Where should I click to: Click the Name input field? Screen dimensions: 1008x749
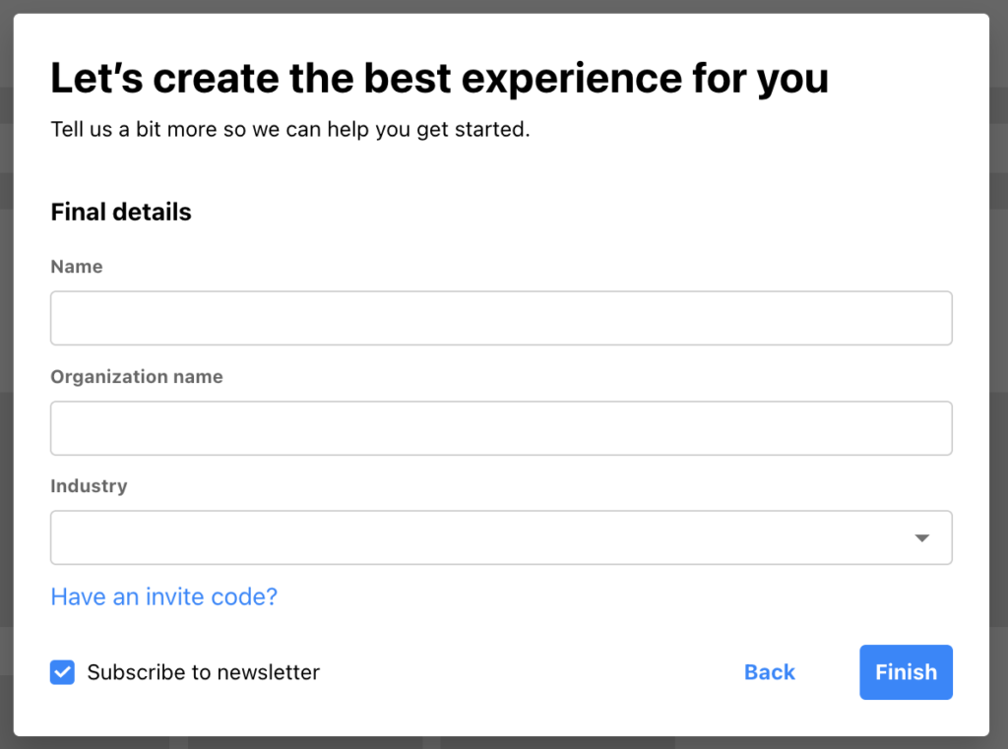[501, 318]
